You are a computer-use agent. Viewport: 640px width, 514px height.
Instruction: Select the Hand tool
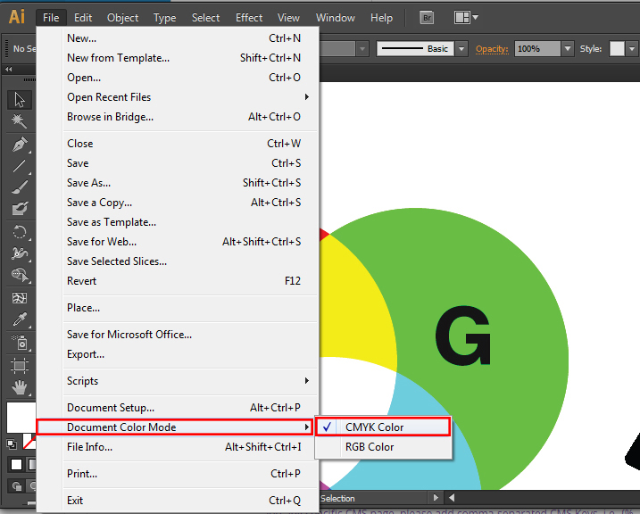pos(20,387)
